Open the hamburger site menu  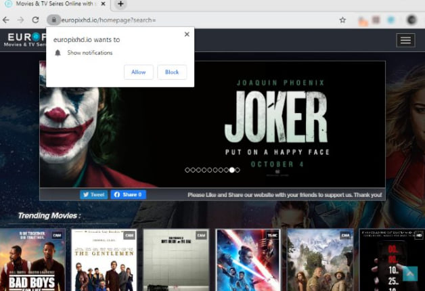coord(405,41)
